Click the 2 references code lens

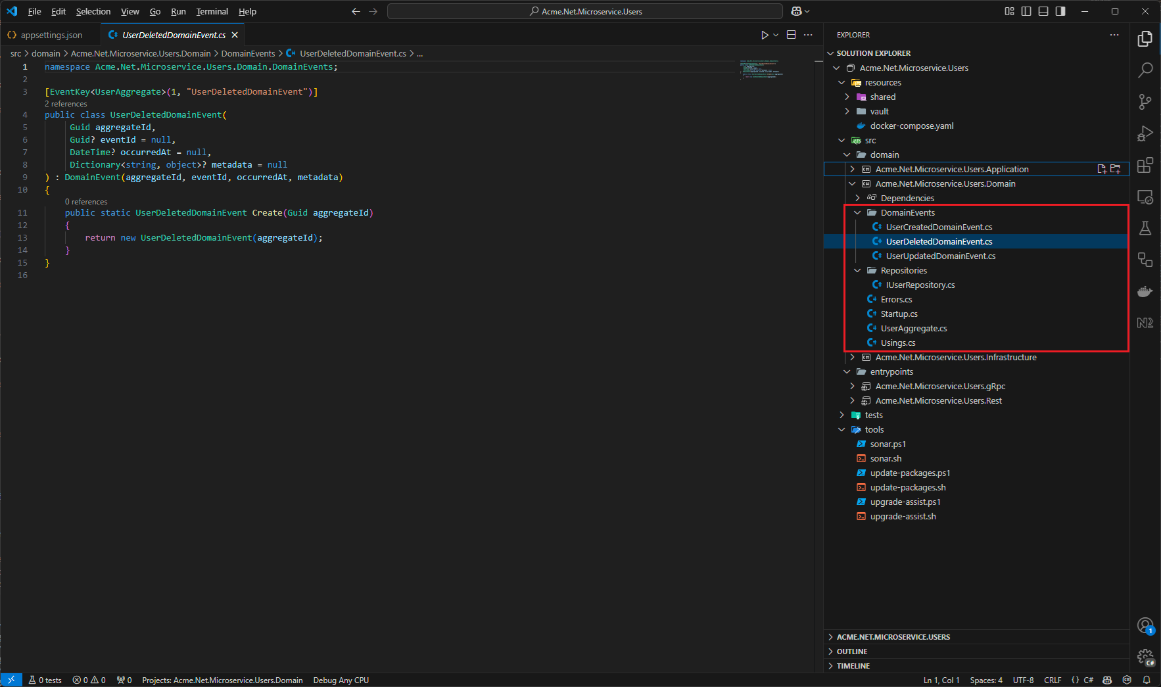point(66,104)
